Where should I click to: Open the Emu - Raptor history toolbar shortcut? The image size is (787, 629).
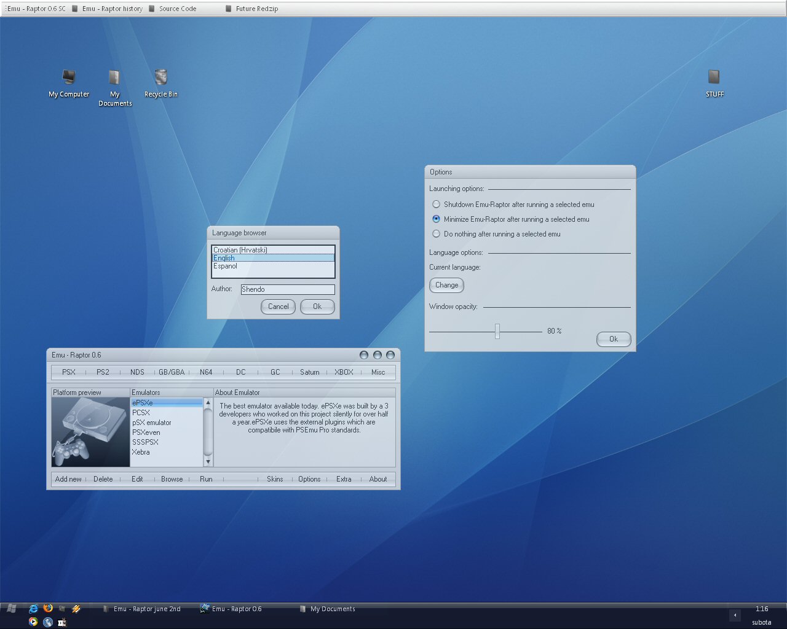pyautogui.click(x=107, y=9)
